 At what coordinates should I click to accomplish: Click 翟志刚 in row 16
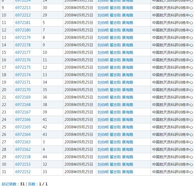(115, 60)
